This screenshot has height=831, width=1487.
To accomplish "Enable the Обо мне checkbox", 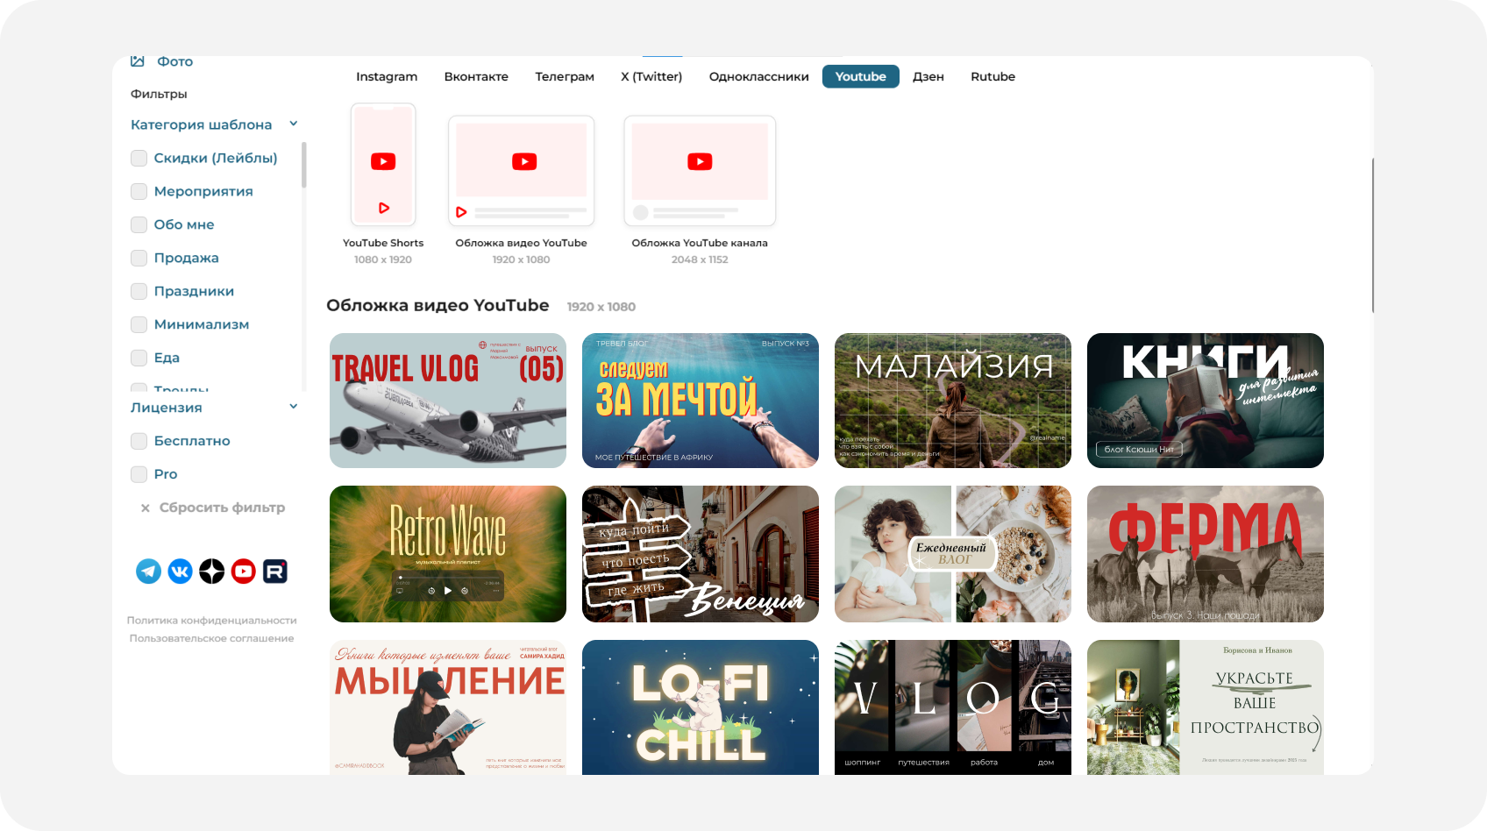I will click(x=139, y=224).
